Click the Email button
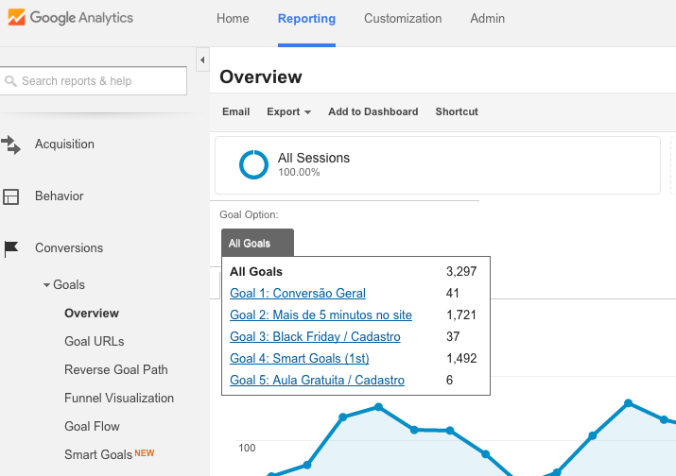676x476 pixels. click(x=235, y=111)
